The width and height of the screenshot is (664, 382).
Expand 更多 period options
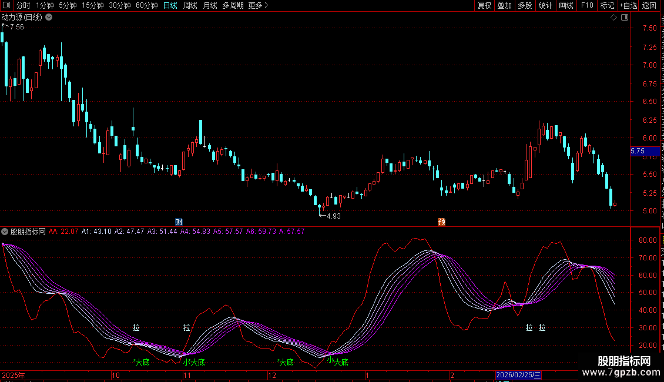pyautogui.click(x=259, y=6)
